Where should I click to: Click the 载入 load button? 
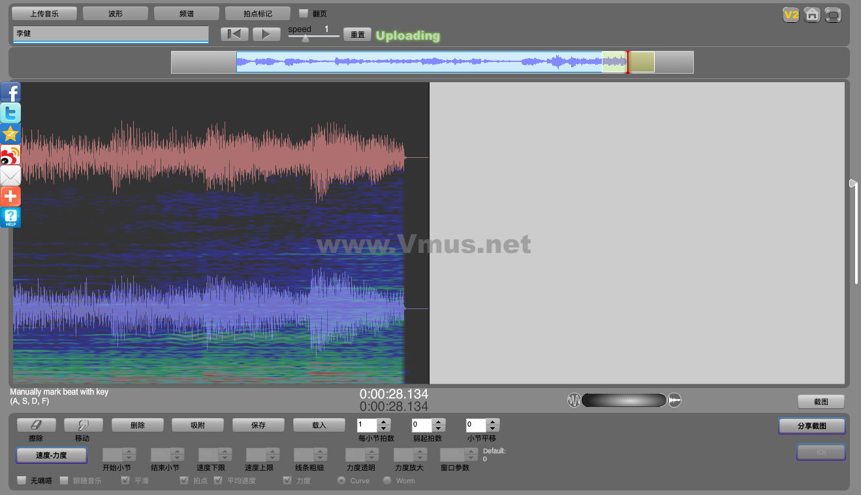tap(319, 425)
